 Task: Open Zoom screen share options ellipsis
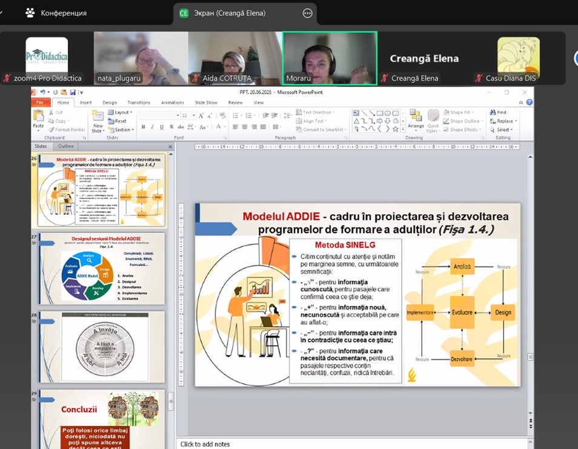pyautogui.click(x=307, y=13)
